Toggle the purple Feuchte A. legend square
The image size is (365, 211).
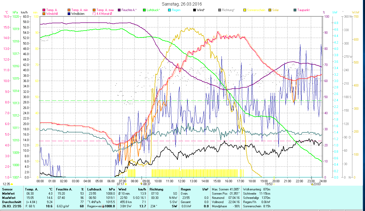[119, 10]
